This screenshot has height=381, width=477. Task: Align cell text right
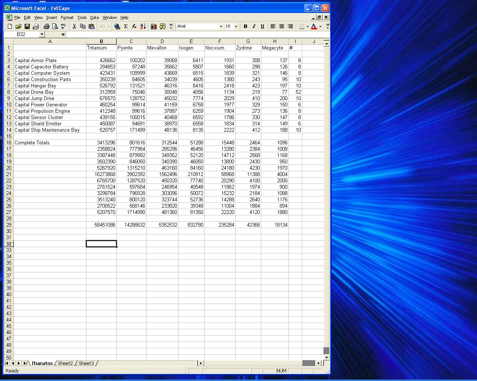290,26
